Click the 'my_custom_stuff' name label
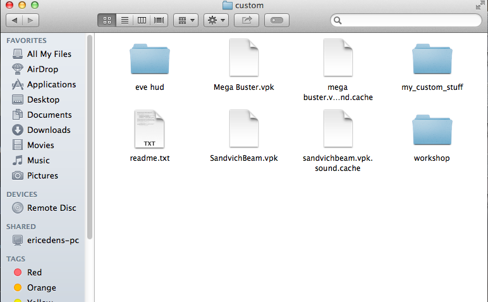This screenshot has height=302, width=488. 432,87
